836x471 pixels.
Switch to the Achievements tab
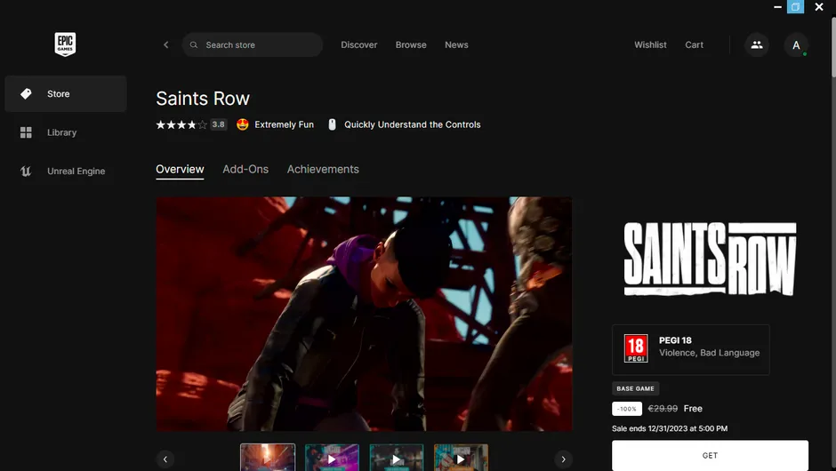[x=323, y=170]
